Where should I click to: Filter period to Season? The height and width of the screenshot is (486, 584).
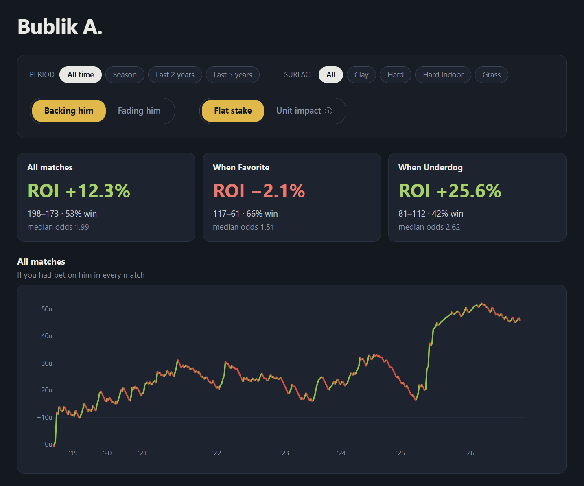125,74
